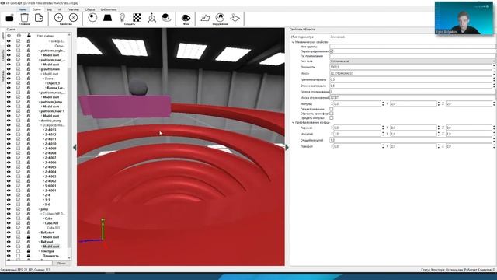
Task: Click the lock icon in the Текстура row
Action: click(x=29, y=251)
